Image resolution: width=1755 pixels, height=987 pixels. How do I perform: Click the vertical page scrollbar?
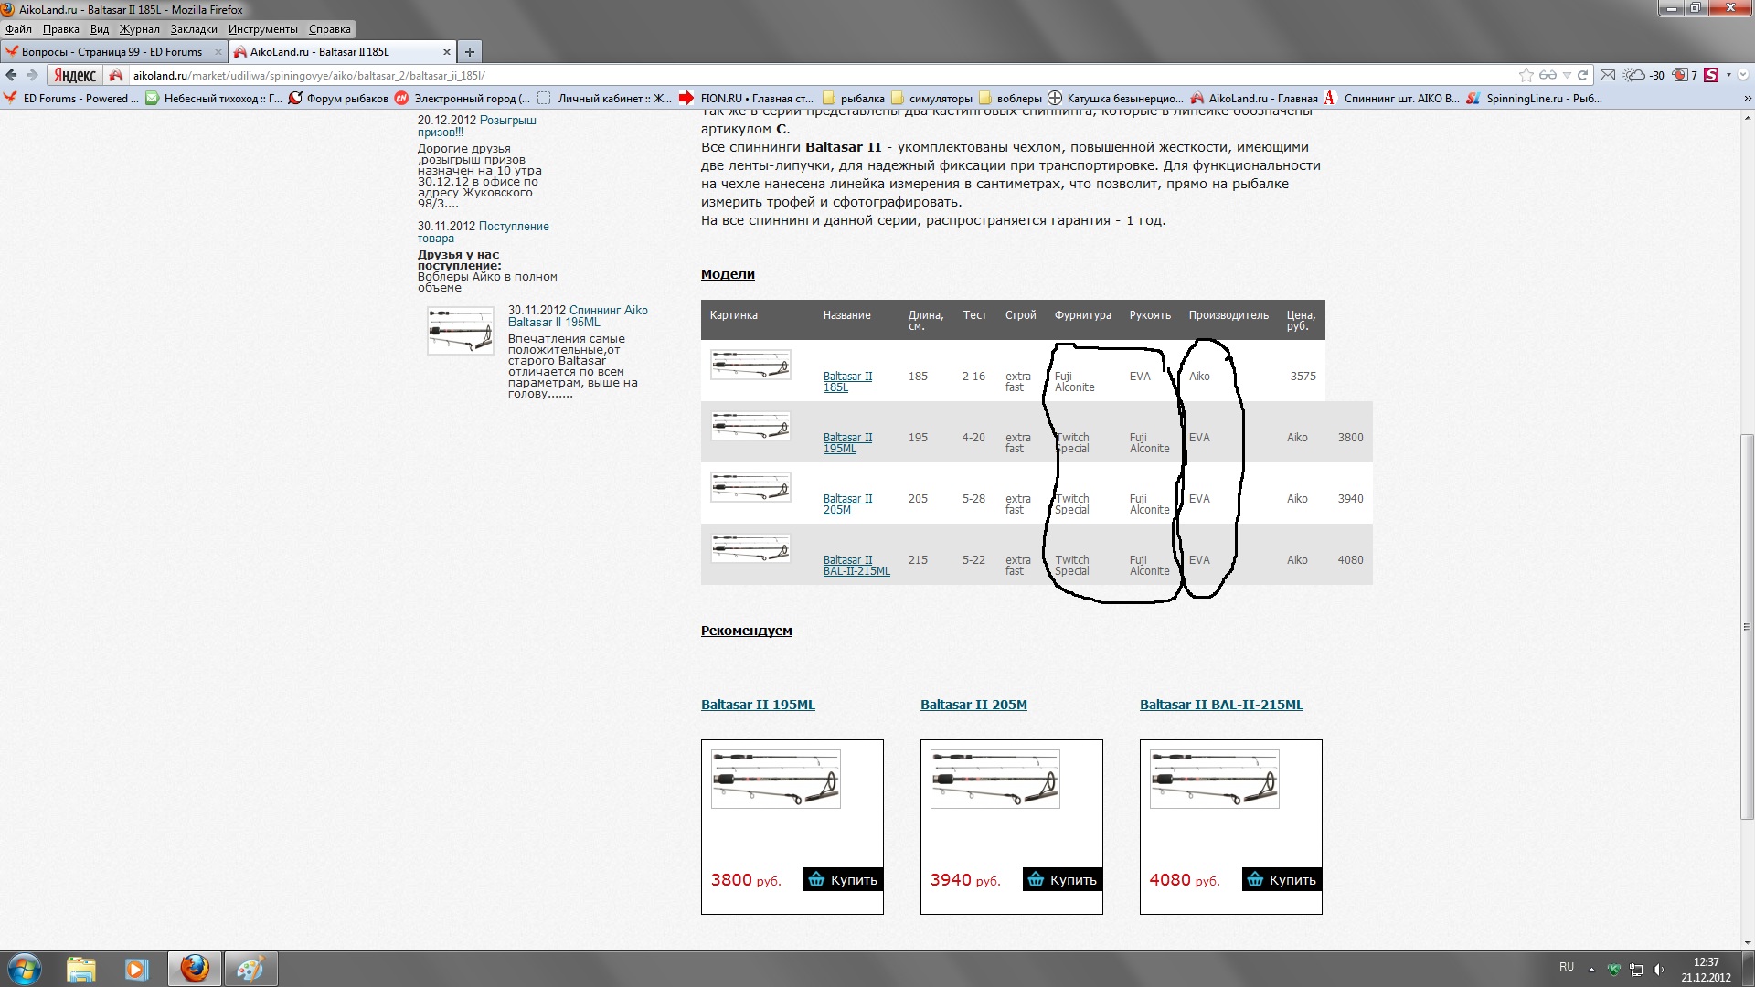[x=1747, y=626]
